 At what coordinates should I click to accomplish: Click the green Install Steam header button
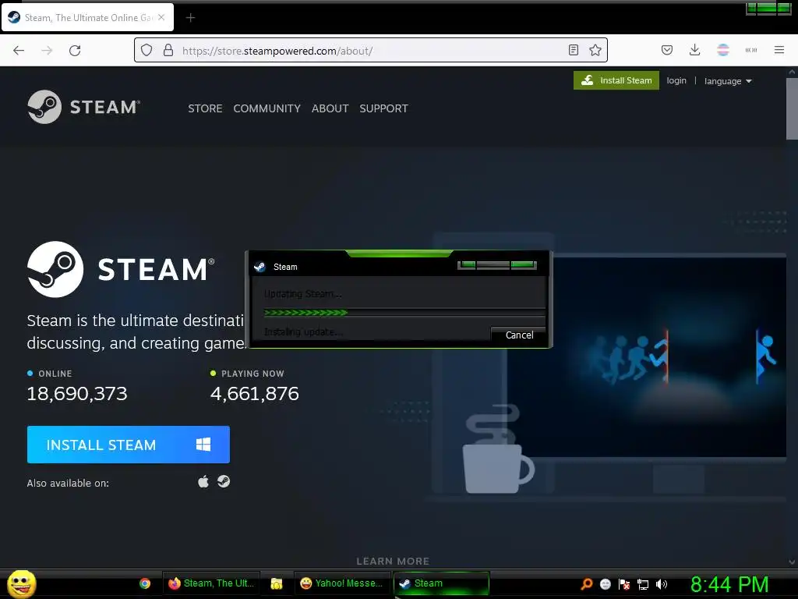click(x=616, y=80)
